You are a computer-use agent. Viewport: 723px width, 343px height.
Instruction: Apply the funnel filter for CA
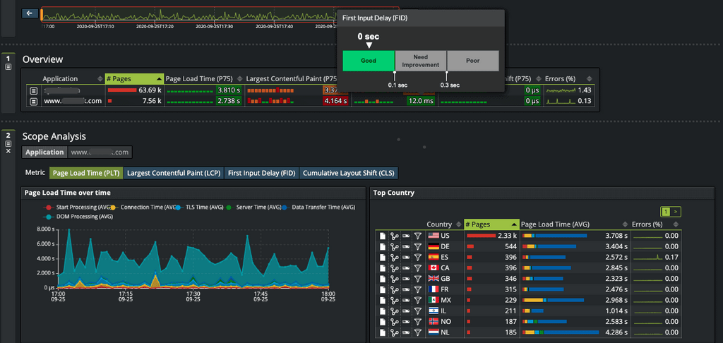[x=418, y=268]
